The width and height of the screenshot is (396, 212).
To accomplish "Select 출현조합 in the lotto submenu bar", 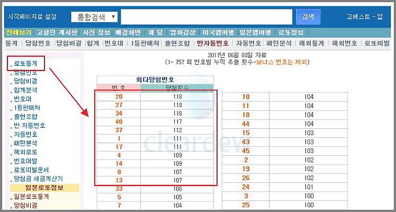I will (177, 44).
